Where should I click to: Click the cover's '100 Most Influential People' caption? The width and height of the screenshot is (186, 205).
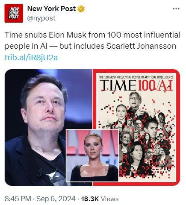pyautogui.click(x=136, y=77)
